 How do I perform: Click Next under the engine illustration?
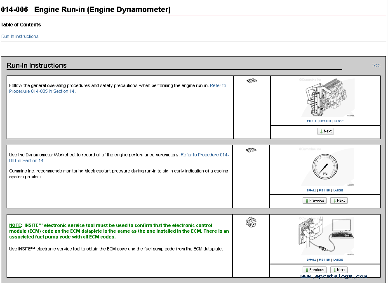pyautogui.click(x=325, y=131)
